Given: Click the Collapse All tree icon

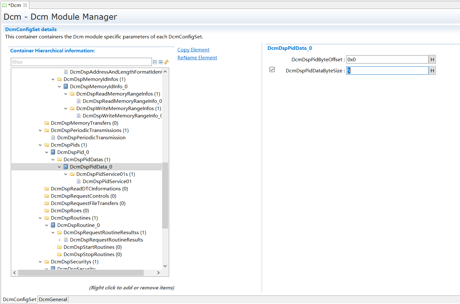Looking at the screenshot, I should tap(155, 62).
